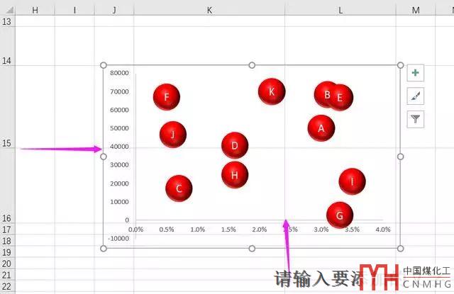Image resolution: width=454 pixels, height=294 pixels.
Task: Click the bottom-middle chart resize handle
Action: click(x=252, y=249)
